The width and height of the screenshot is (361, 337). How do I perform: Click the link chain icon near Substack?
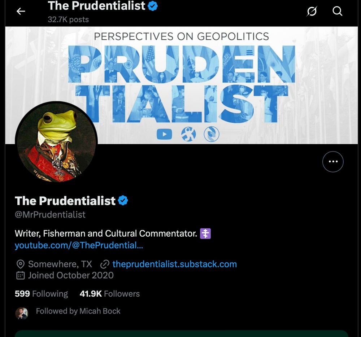pyautogui.click(x=105, y=264)
